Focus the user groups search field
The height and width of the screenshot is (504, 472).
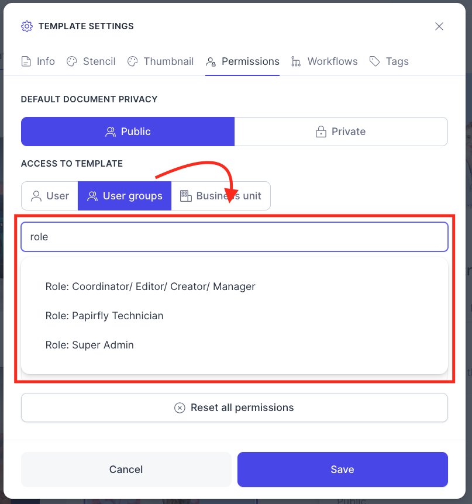[235, 237]
